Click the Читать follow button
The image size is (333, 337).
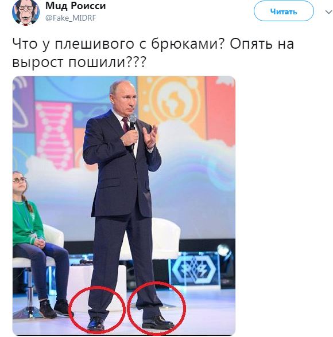coord(284,11)
